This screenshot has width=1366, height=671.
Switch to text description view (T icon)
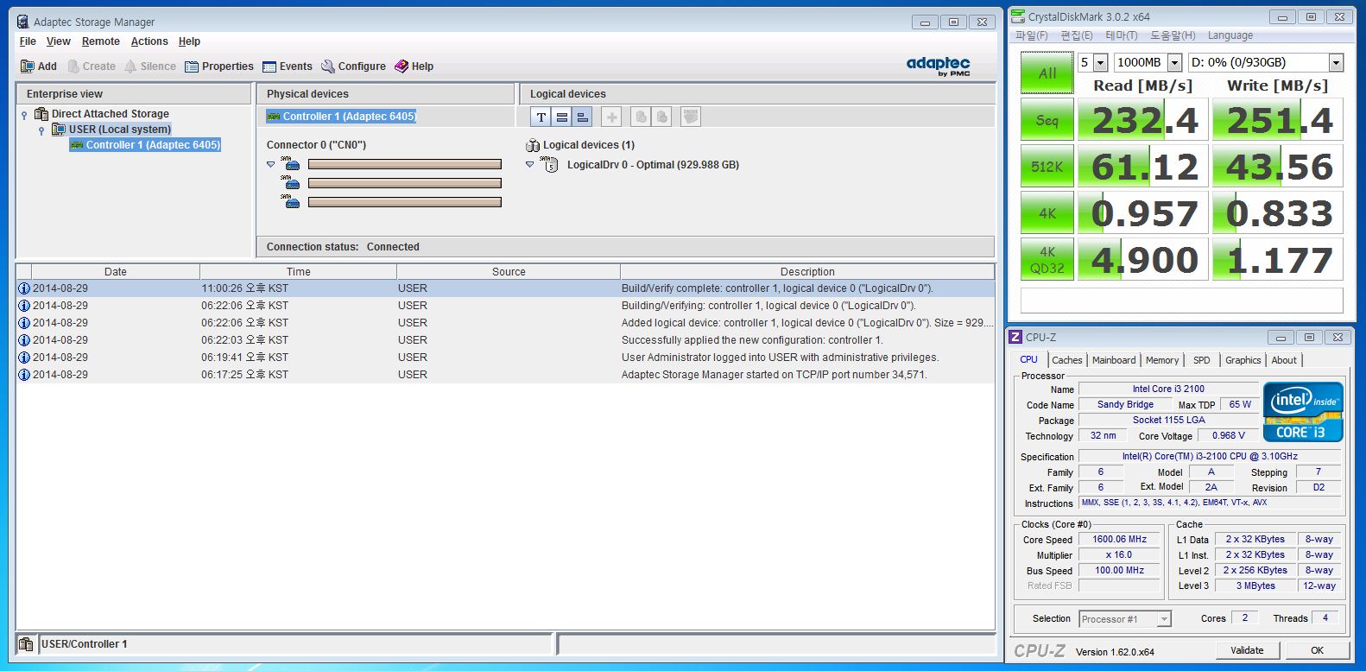click(x=541, y=117)
